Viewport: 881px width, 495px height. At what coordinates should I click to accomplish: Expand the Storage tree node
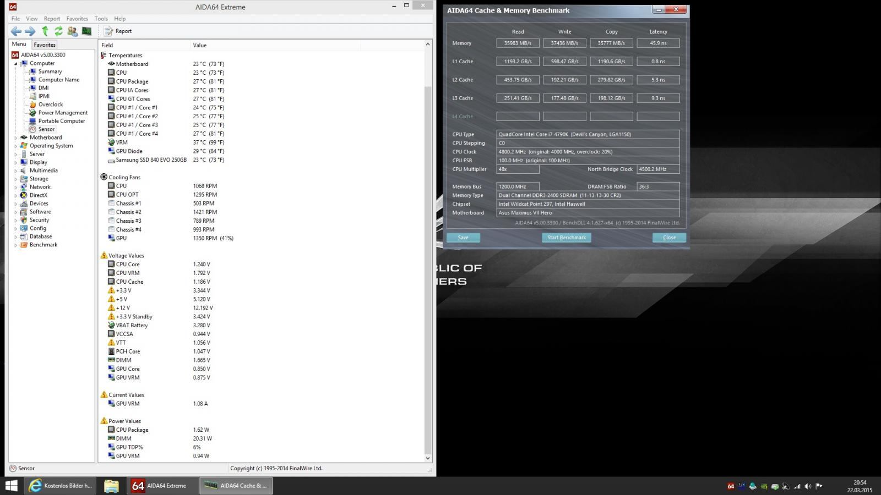point(15,179)
